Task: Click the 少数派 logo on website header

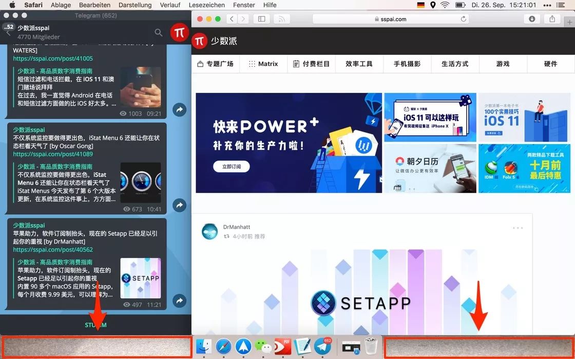Action: tap(215, 41)
